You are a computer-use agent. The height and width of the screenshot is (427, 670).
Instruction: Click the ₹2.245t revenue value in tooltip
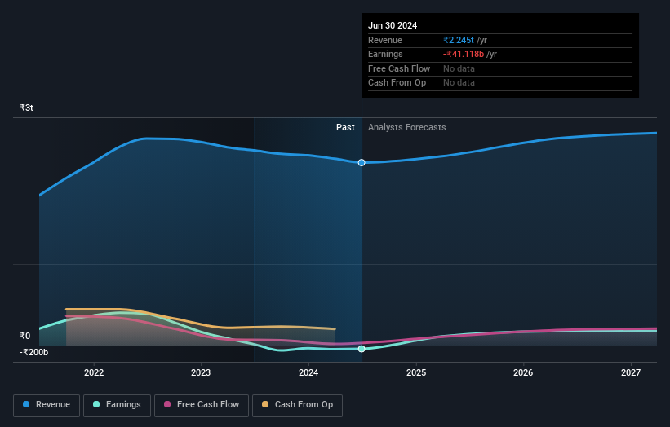(x=459, y=40)
